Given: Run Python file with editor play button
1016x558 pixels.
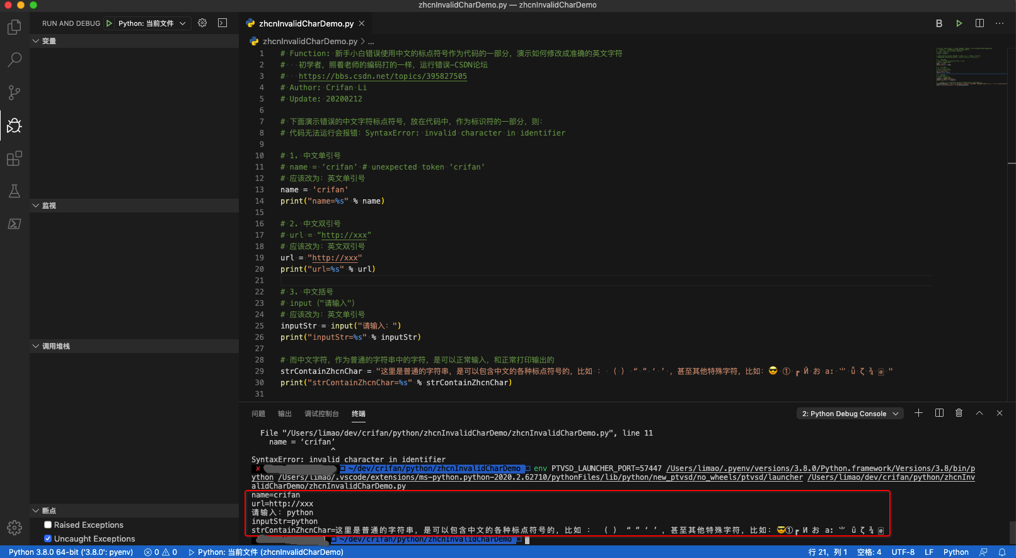Looking at the screenshot, I should coord(959,23).
